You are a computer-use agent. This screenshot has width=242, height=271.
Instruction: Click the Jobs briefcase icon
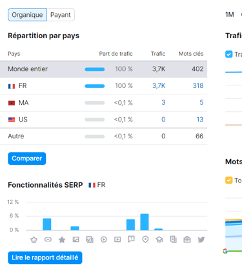[x=187, y=239]
